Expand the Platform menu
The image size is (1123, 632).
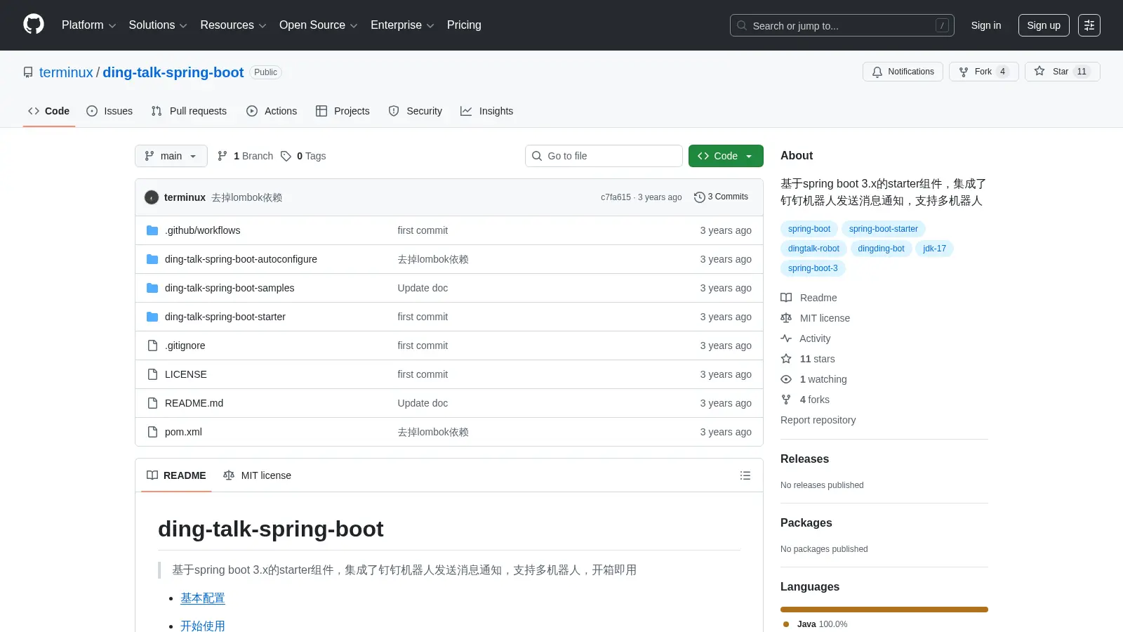click(88, 25)
